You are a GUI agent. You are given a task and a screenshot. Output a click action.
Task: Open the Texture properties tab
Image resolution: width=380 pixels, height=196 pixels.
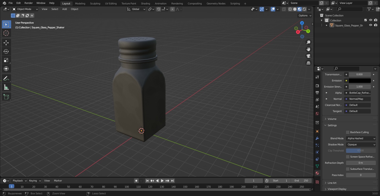[317, 182]
